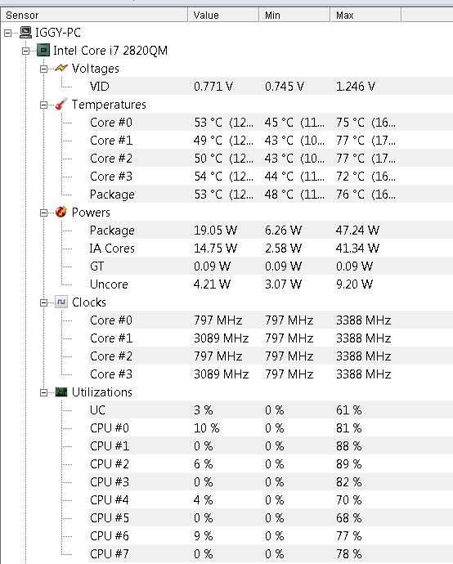The height and width of the screenshot is (564, 453).
Task: Collapse the Intel Core i7 2820QM node
Action: tap(25, 51)
